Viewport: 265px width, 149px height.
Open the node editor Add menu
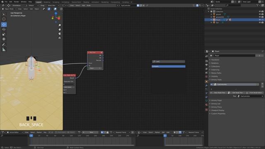84,5
